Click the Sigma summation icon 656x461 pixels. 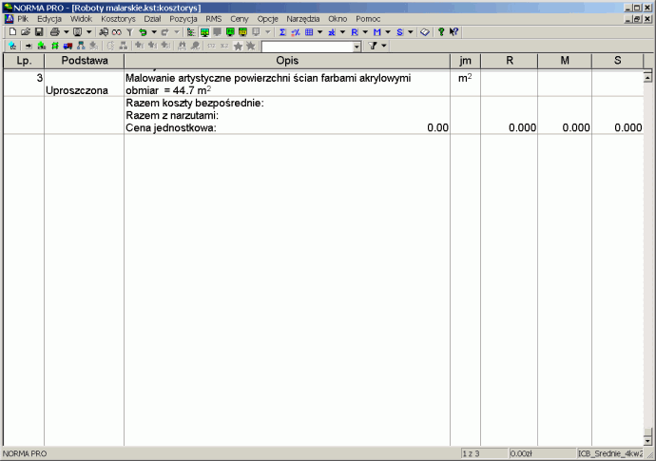pos(282,32)
